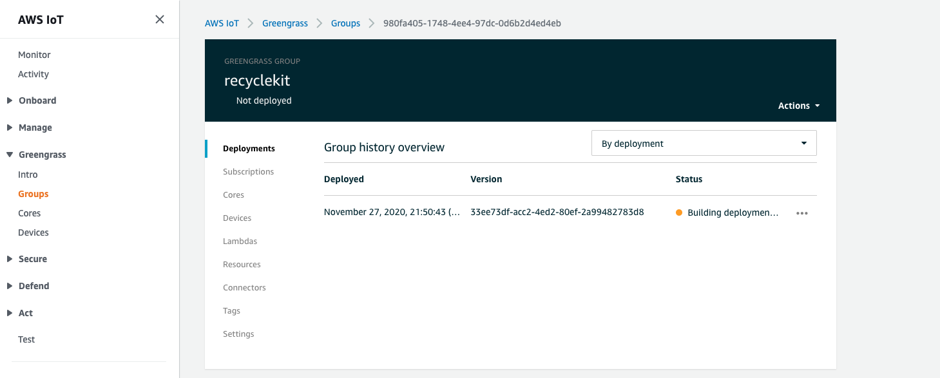This screenshot has height=378, width=940.
Task: Switch to the Lambdas tab
Action: click(240, 241)
